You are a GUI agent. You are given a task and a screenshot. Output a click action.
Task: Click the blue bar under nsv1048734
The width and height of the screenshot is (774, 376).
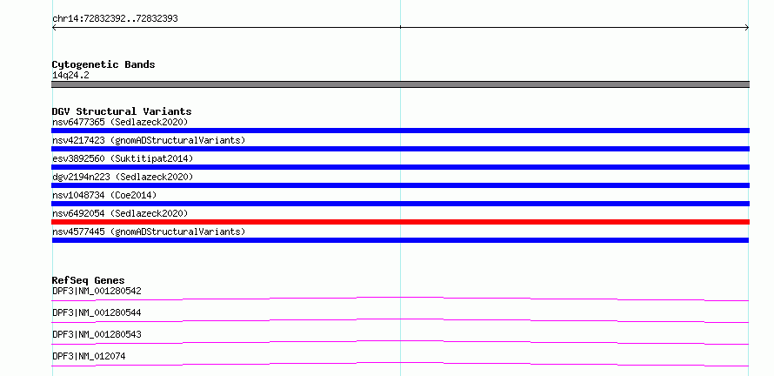(x=400, y=204)
